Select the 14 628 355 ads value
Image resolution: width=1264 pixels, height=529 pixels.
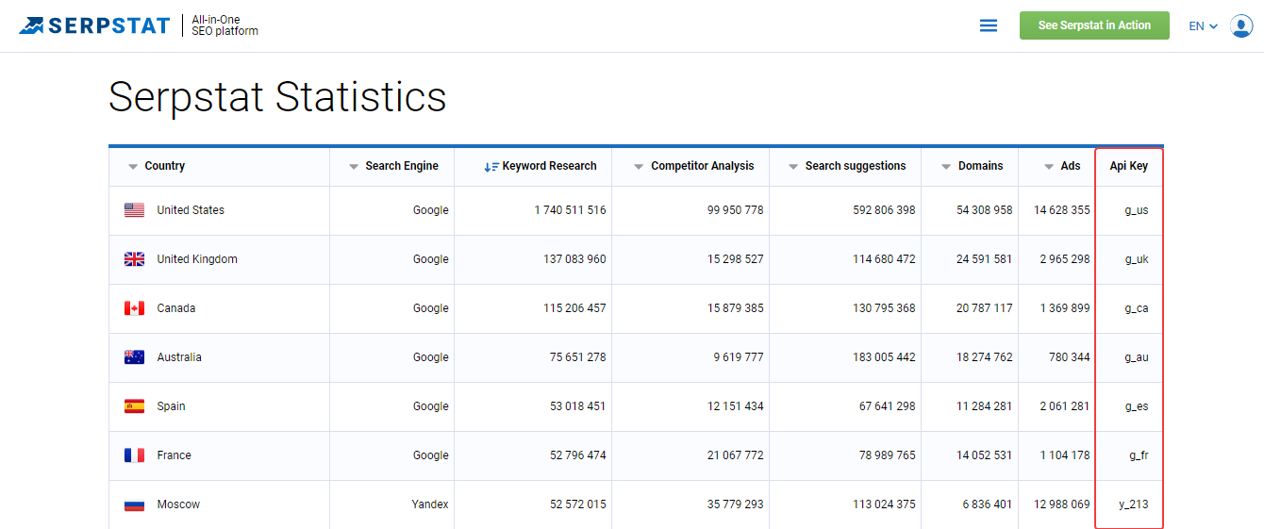tap(1062, 210)
